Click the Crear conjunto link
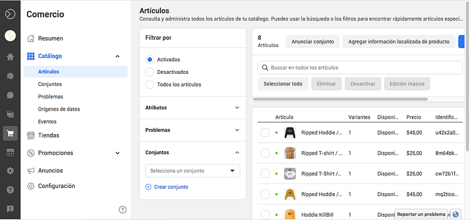 pyautogui.click(x=171, y=187)
